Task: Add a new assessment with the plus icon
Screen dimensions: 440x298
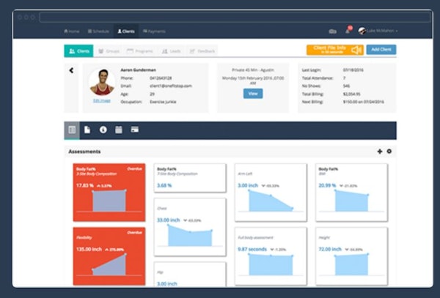Action: tap(379, 152)
